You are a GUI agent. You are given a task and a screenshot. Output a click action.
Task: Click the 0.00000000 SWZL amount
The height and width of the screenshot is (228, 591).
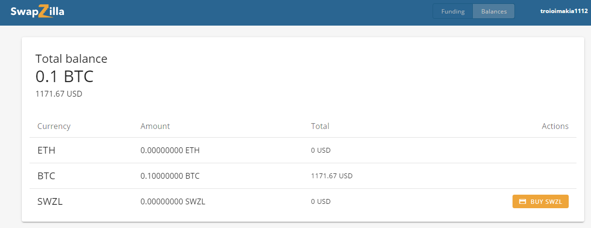pyautogui.click(x=172, y=201)
